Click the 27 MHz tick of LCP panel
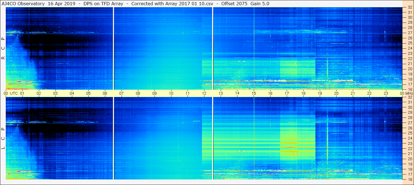Screen dimensions: 414x185 click(410, 123)
